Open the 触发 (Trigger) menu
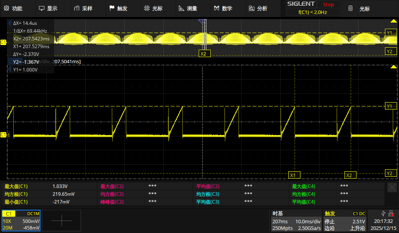This screenshot has width=399, height=233. point(118,9)
